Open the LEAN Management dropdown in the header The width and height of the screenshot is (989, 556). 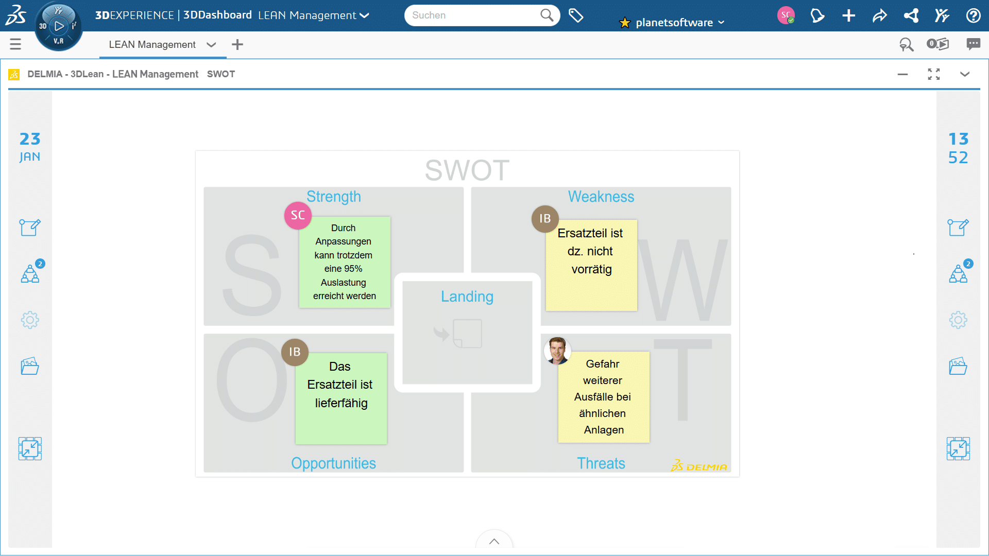(x=364, y=15)
